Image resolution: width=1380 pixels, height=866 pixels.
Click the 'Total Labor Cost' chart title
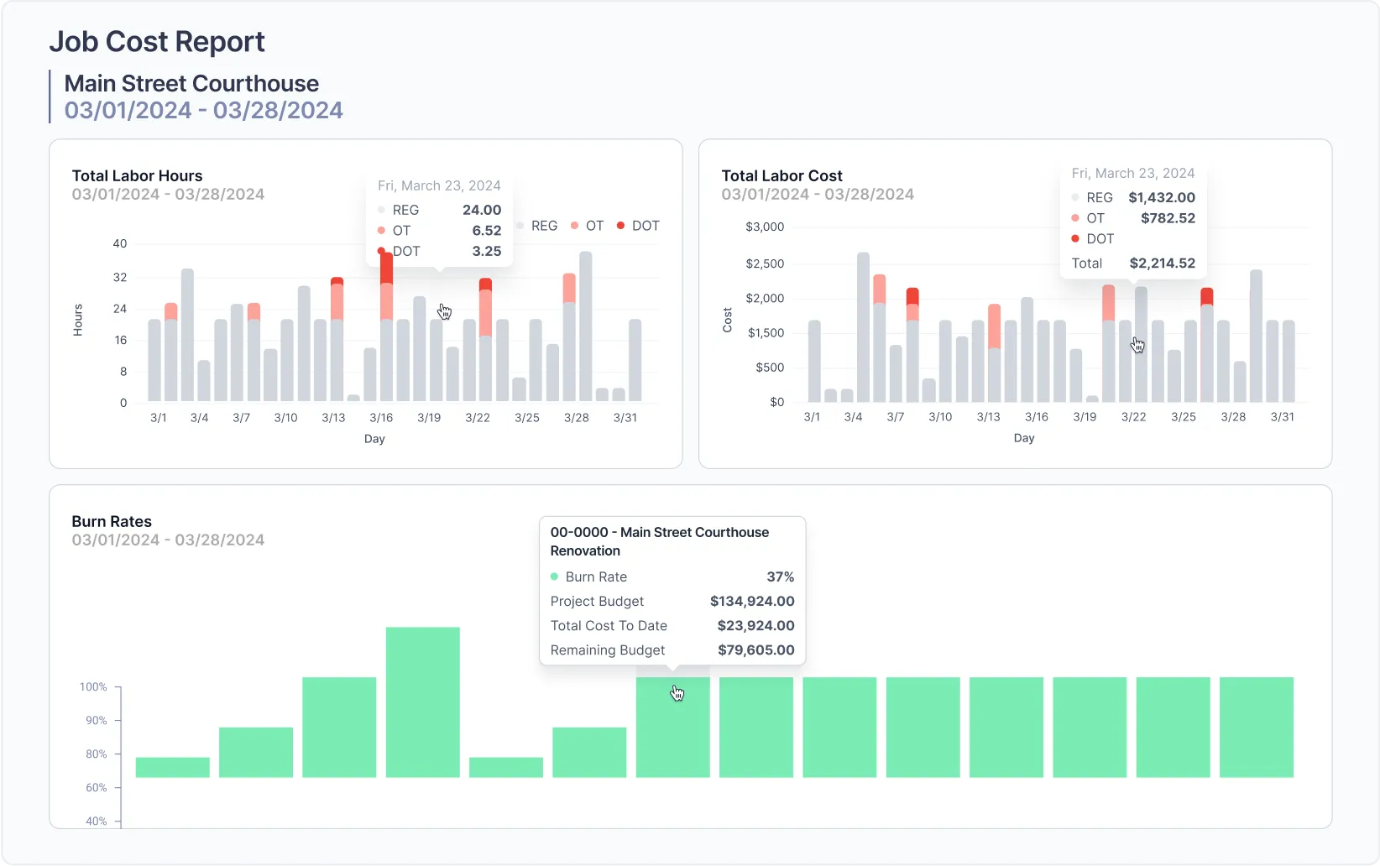pos(781,175)
